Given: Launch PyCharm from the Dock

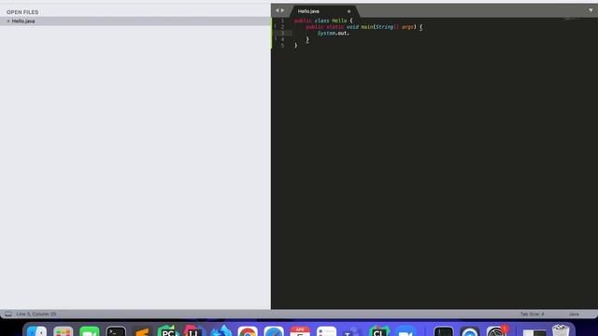Looking at the screenshot, I should click(168, 331).
